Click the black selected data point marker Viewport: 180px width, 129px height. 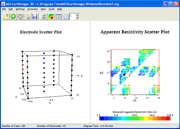tap(124, 75)
